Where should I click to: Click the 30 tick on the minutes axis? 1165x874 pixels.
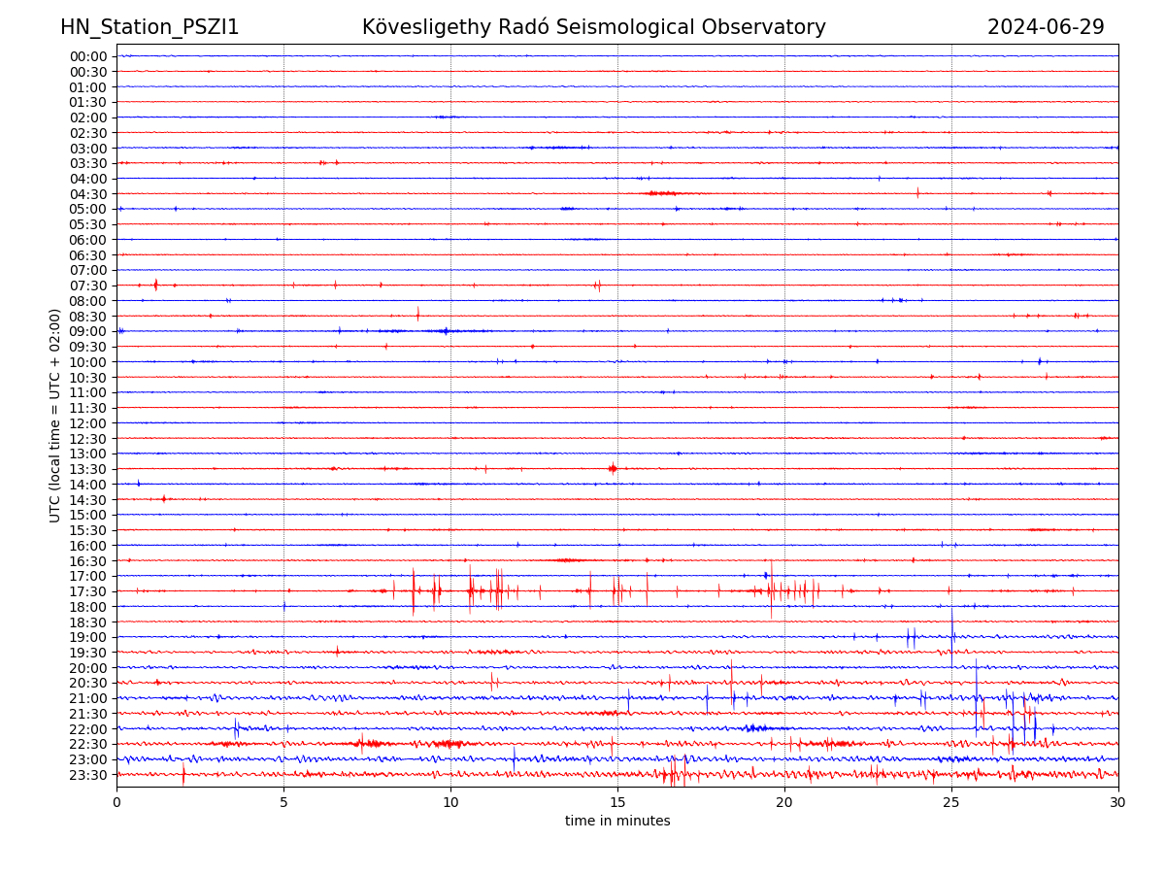[1118, 803]
